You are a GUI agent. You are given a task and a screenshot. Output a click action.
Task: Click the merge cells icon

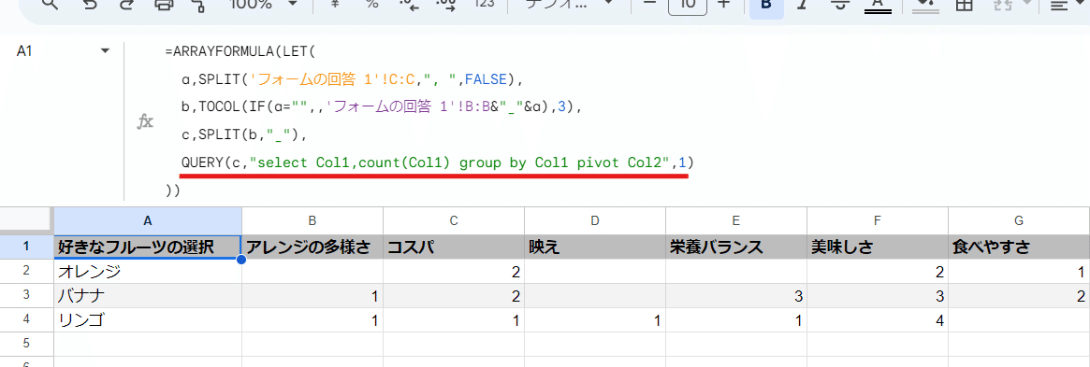pos(1001,4)
